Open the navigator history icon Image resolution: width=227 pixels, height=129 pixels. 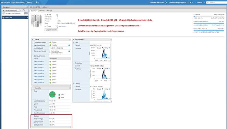24,10
